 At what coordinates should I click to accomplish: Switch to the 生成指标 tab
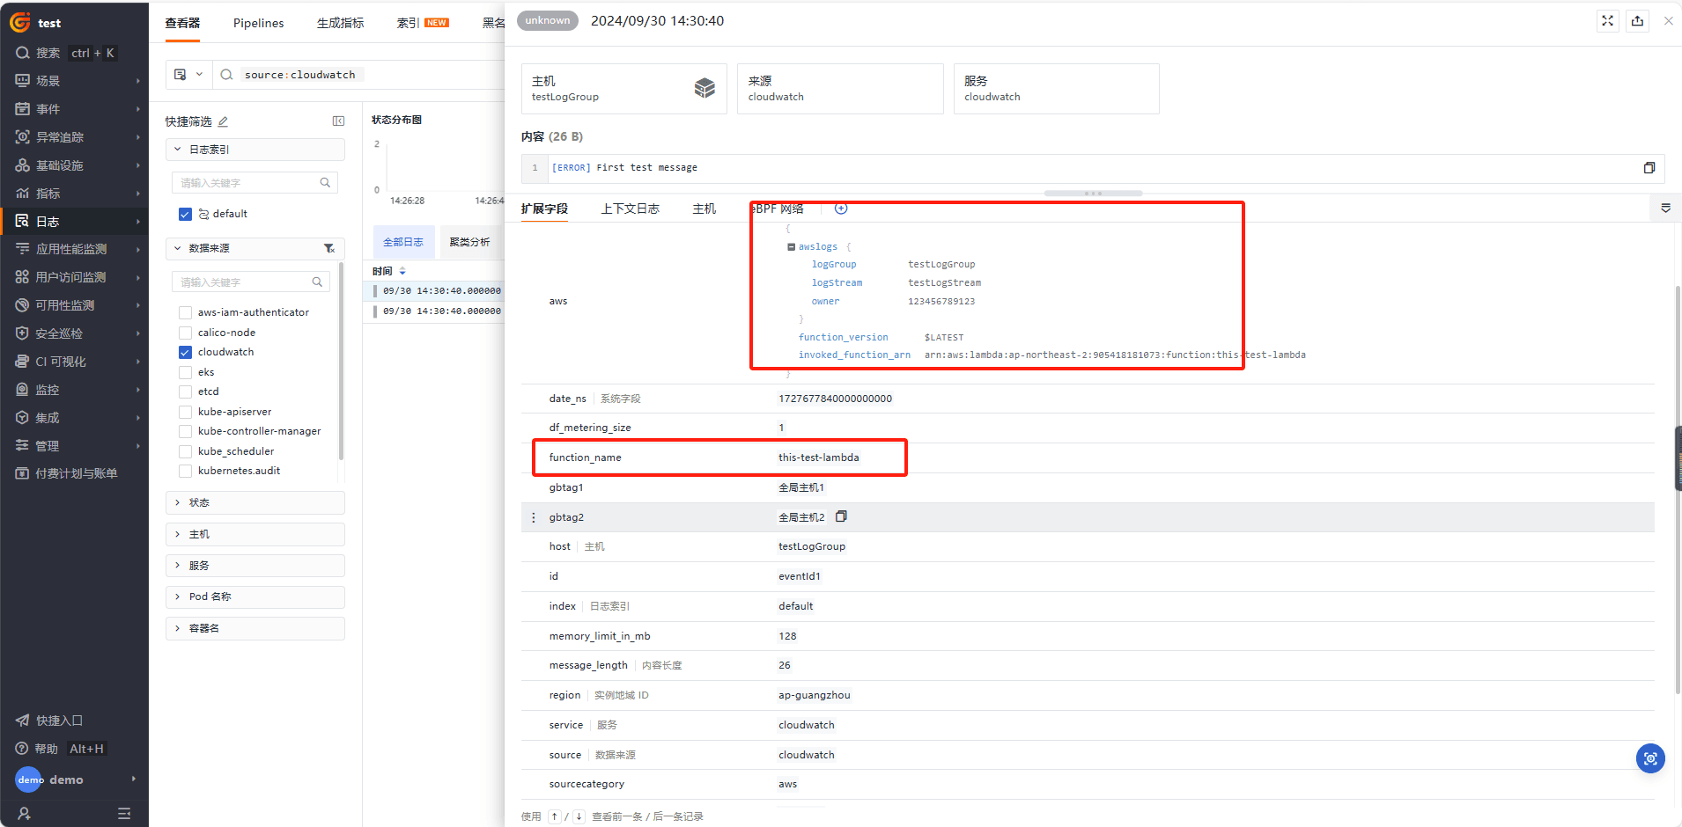[340, 23]
